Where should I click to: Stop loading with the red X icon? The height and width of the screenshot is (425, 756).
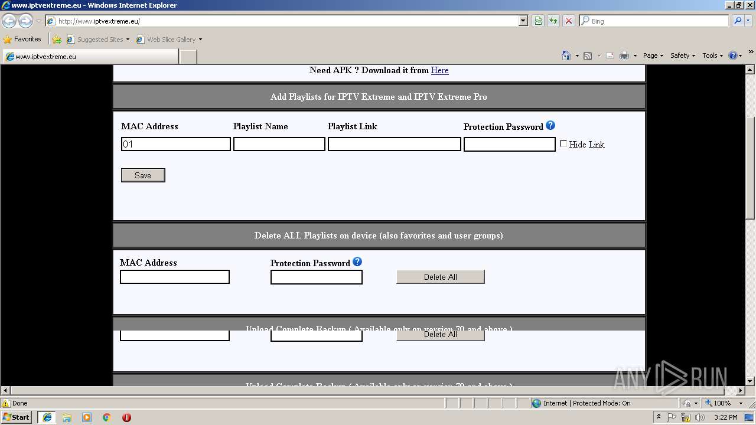point(569,21)
